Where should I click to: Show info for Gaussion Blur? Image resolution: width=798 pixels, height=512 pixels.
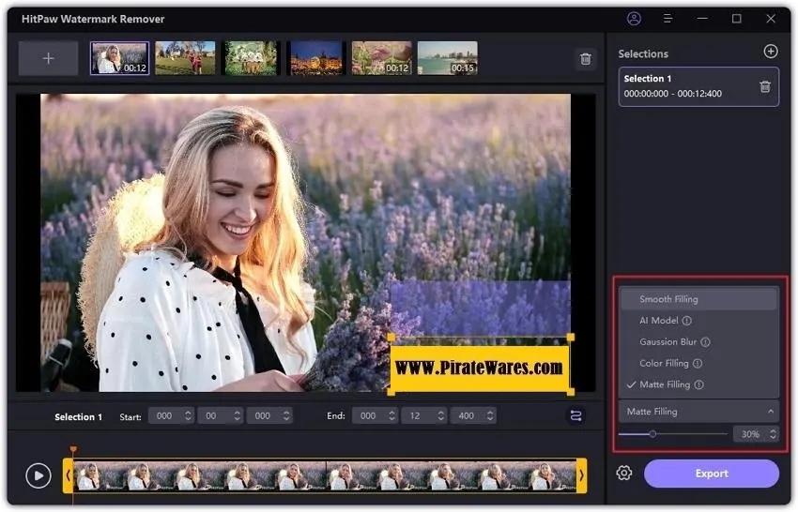(705, 342)
